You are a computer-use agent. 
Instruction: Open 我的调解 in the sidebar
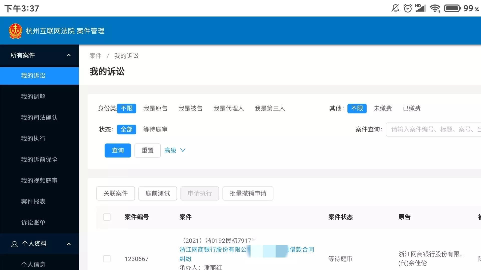[33, 96]
